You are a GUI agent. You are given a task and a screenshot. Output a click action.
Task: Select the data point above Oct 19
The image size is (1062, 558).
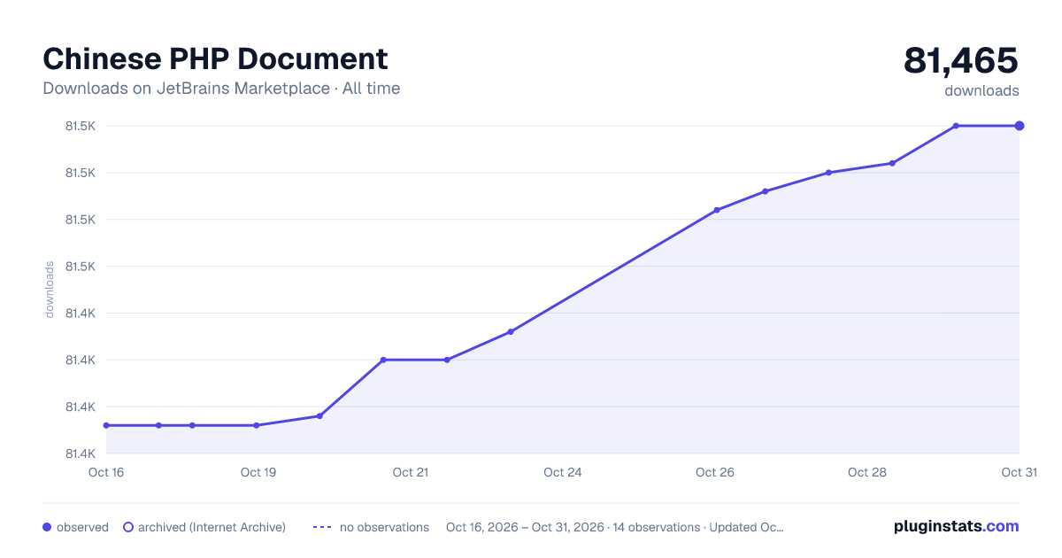257,425
